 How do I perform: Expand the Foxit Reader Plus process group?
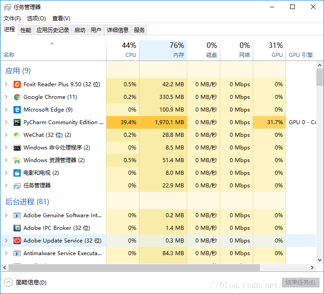pyautogui.click(x=6, y=84)
